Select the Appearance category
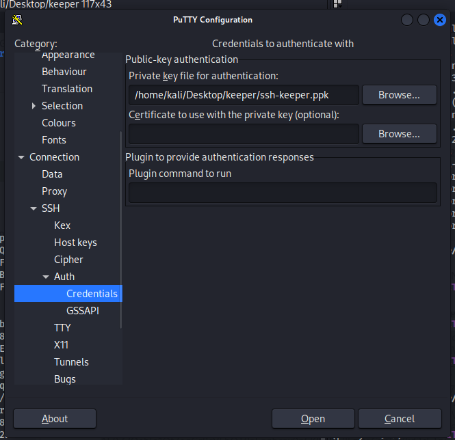 coord(68,55)
